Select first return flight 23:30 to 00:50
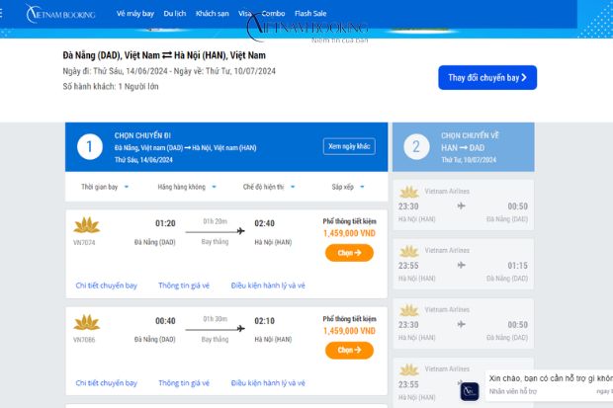Viewport: 613px width, 408px height. [x=464, y=204]
